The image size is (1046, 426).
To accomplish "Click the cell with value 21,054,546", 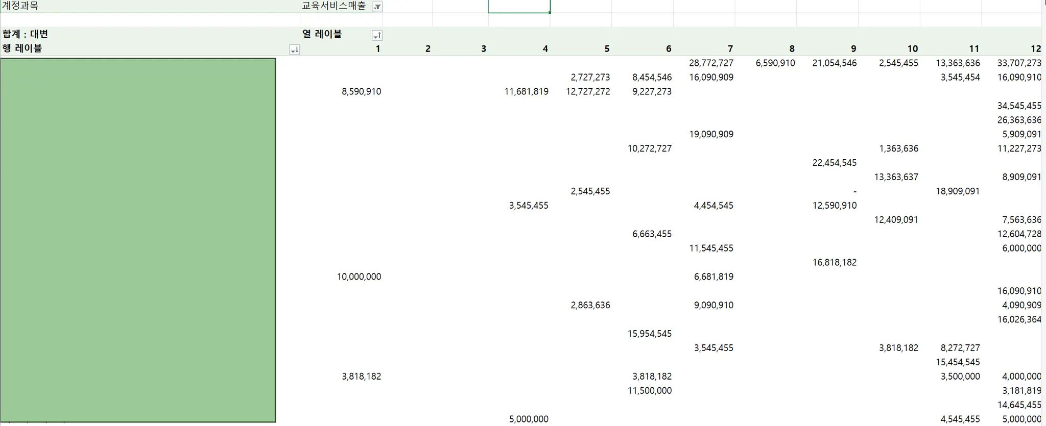I will tap(835, 63).
